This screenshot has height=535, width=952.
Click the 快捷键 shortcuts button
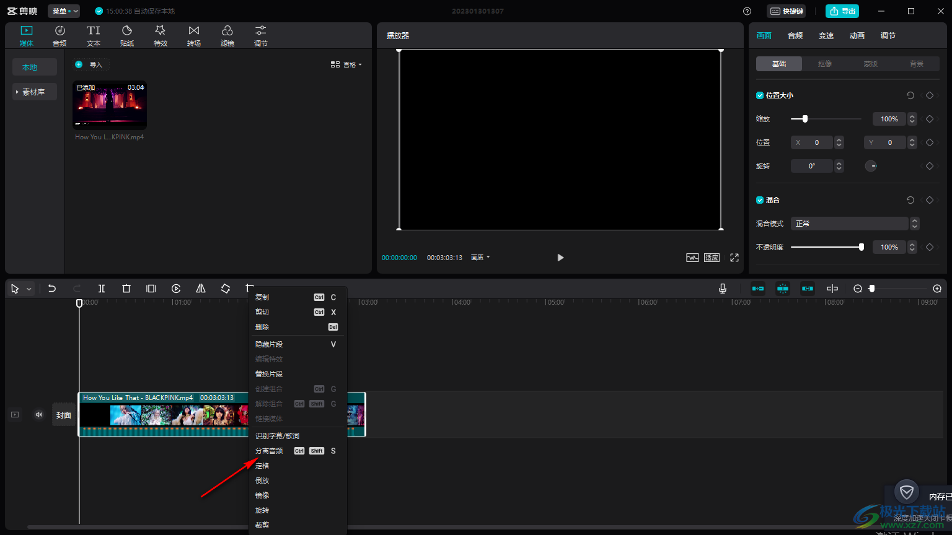pyautogui.click(x=787, y=11)
